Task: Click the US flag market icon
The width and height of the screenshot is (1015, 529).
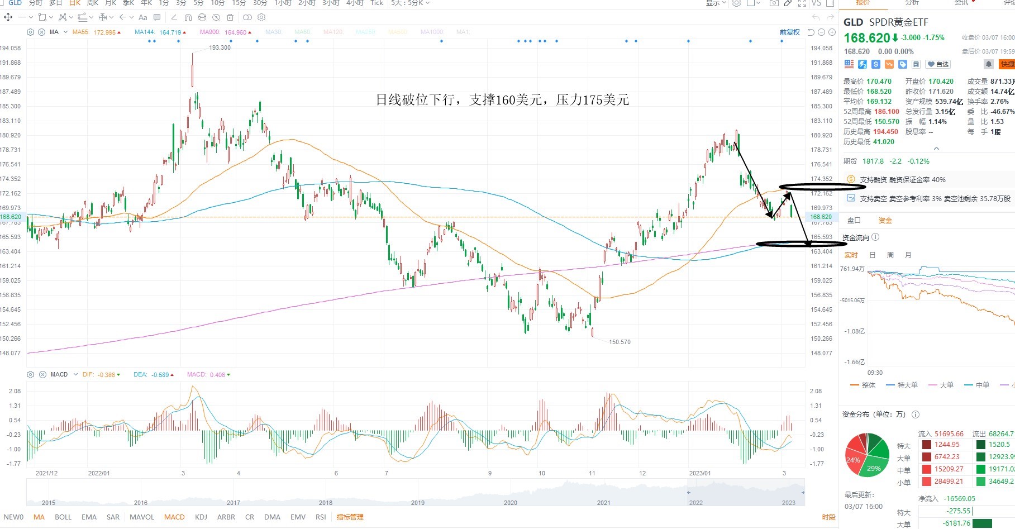Action: 849,64
